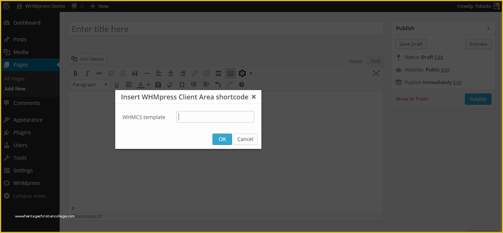Insert a bulleted list
The height and width of the screenshot is (233, 503).
click(111, 73)
